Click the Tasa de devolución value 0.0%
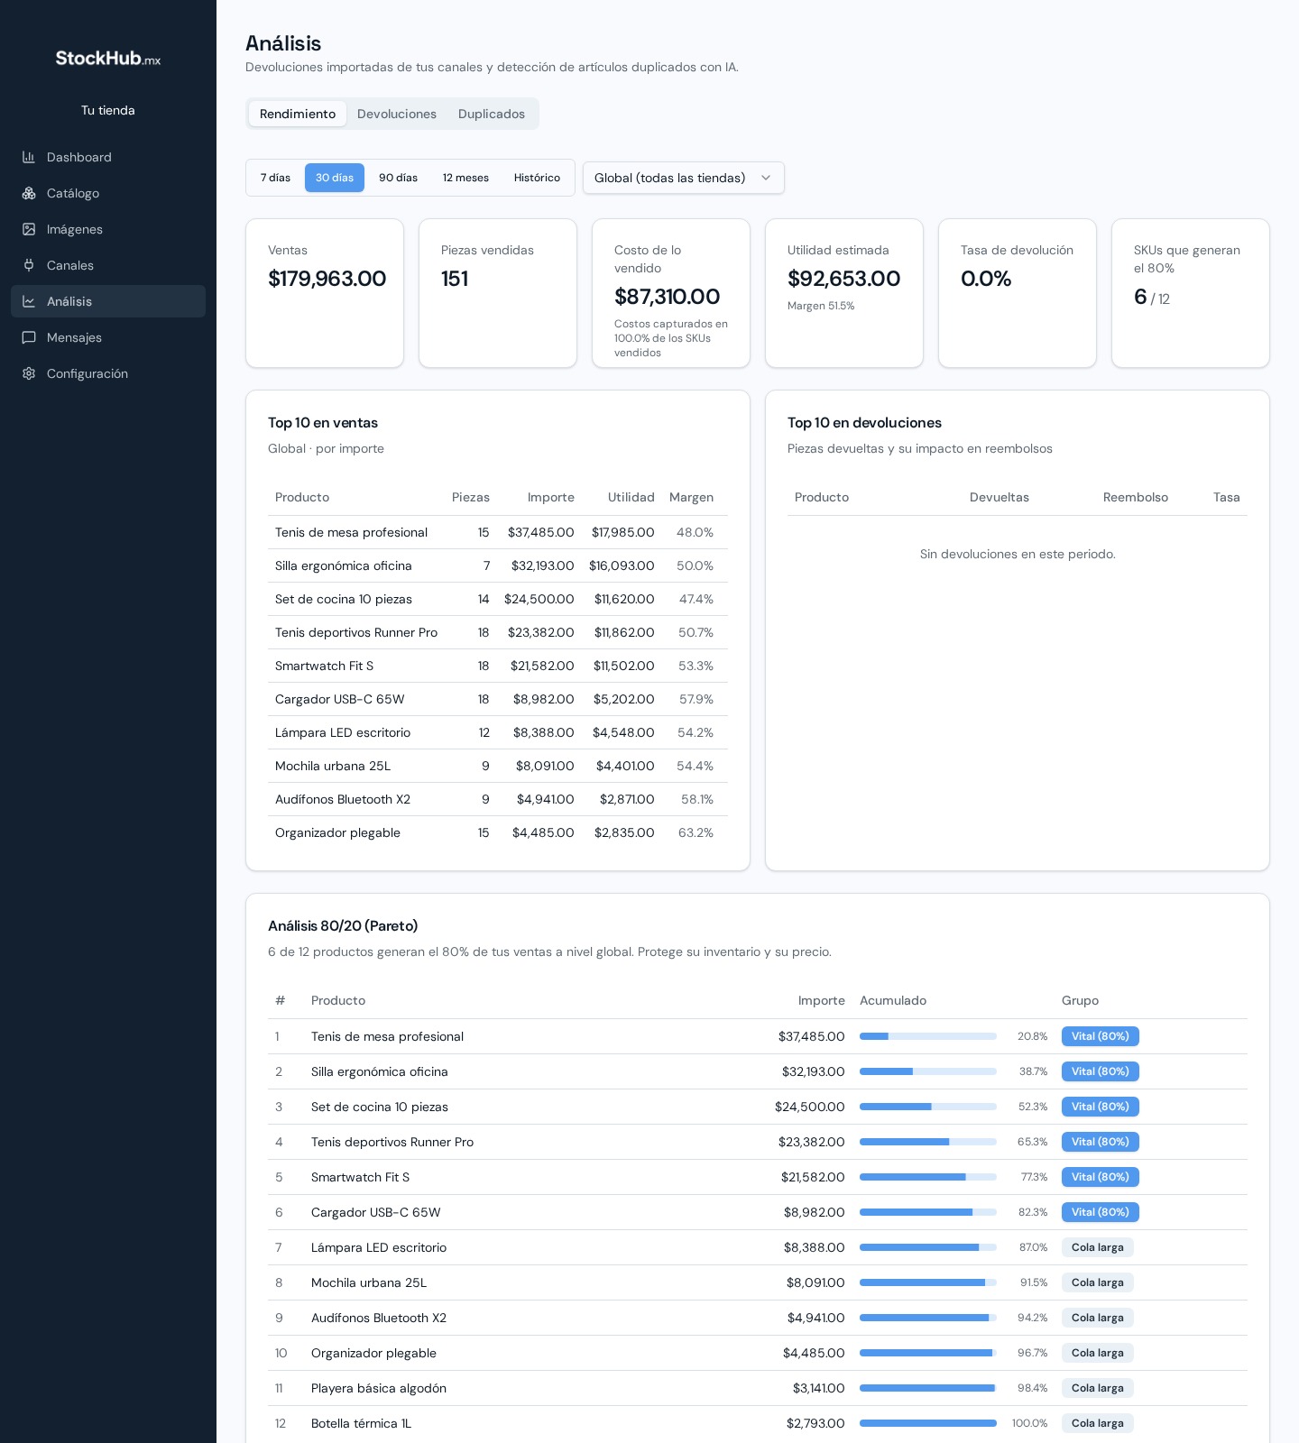 pyautogui.click(x=986, y=279)
